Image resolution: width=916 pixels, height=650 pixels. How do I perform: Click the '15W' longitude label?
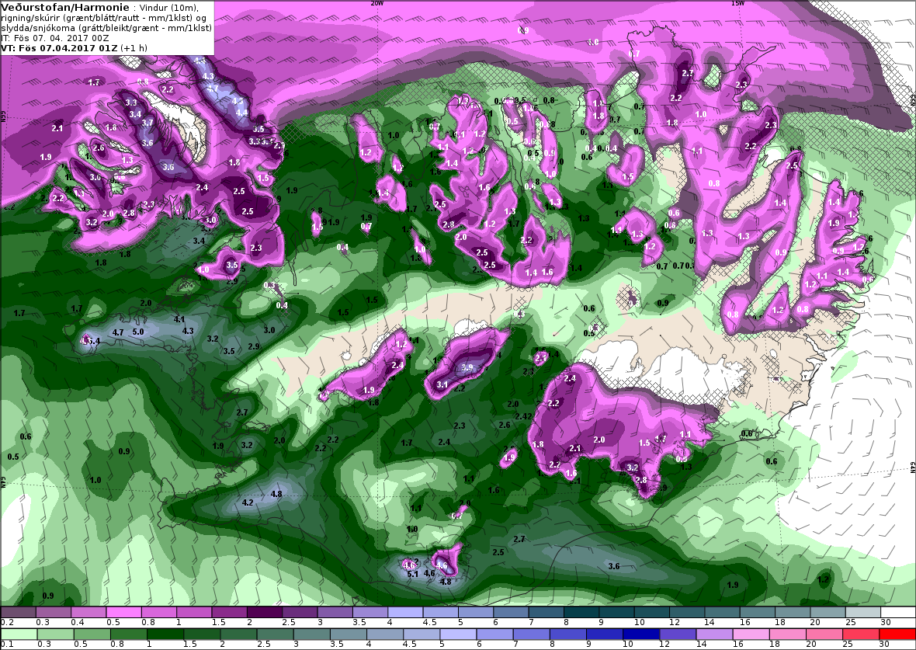point(737,3)
